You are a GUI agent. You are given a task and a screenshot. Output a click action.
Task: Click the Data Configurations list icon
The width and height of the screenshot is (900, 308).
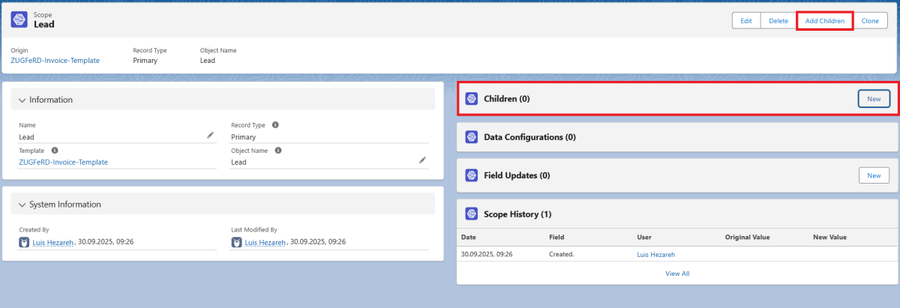pos(472,137)
